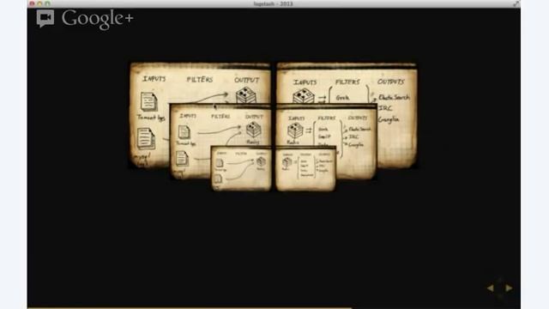This screenshot has height=309, width=549.
Task: Click the Tomcat logs label in largest slide
Action: [151, 118]
